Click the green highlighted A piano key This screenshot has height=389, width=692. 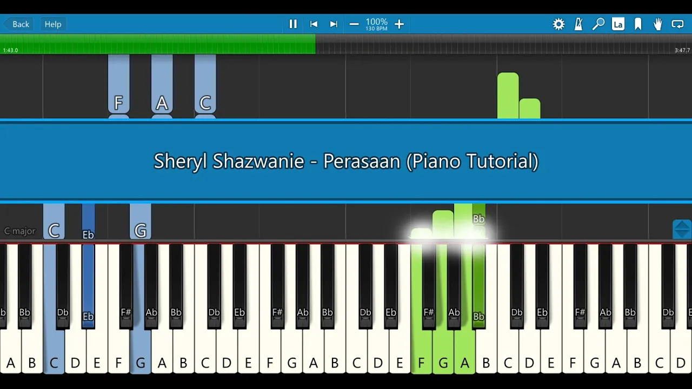click(464, 351)
